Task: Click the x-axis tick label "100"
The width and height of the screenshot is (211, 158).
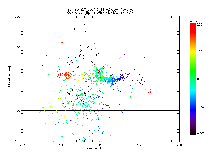Action: point(140,145)
